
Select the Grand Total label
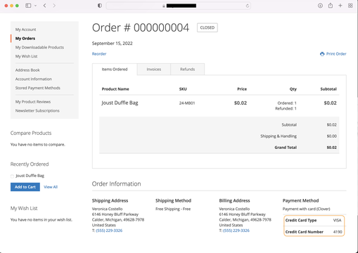pos(286,148)
